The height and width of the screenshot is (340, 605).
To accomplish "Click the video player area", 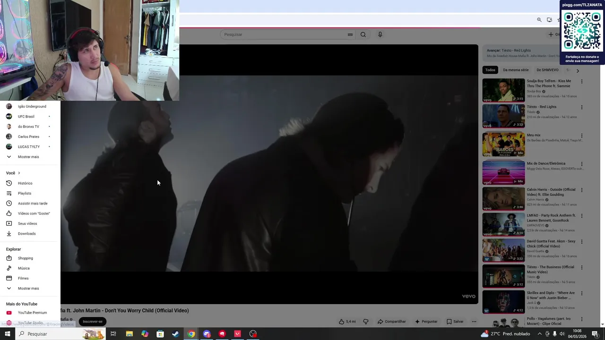I will 269,174.
